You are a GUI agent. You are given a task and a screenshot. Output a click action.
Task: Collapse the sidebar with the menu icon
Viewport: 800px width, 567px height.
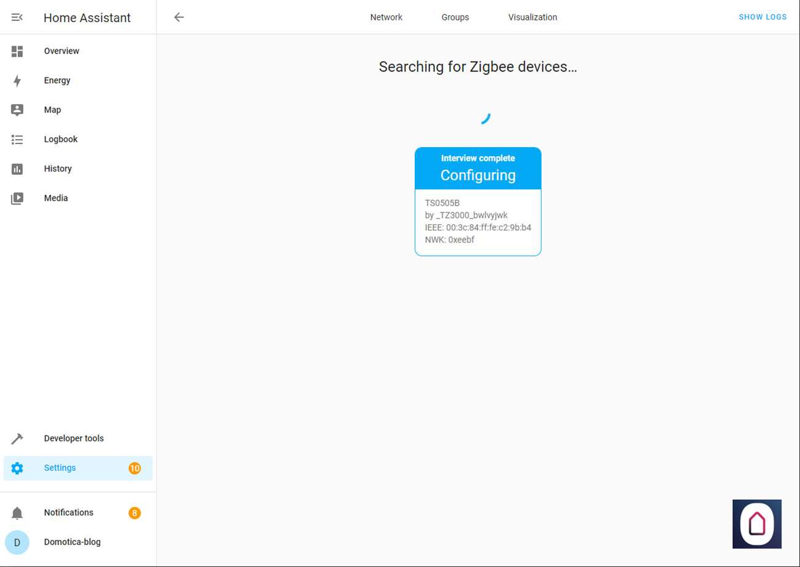tap(17, 17)
